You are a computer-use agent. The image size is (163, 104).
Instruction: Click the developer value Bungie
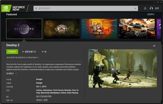coord(39,79)
